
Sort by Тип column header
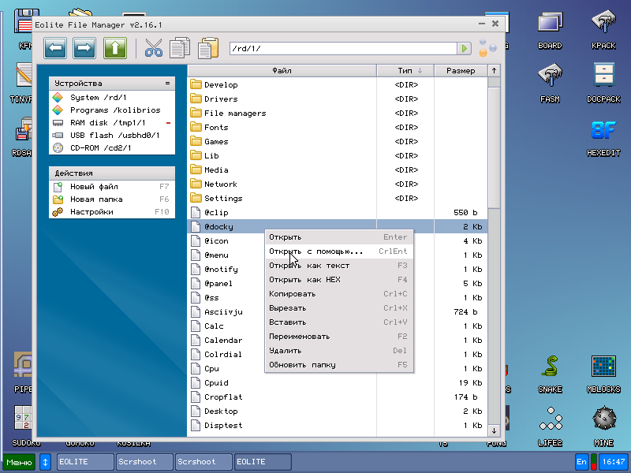[405, 71]
